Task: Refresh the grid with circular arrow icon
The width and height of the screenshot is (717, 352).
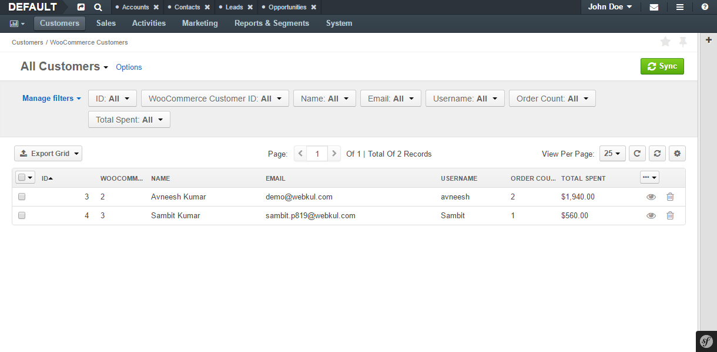Action: coord(637,154)
